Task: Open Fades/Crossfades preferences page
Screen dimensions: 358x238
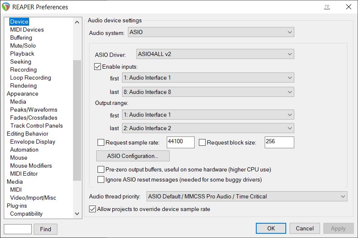Action: pos(34,118)
